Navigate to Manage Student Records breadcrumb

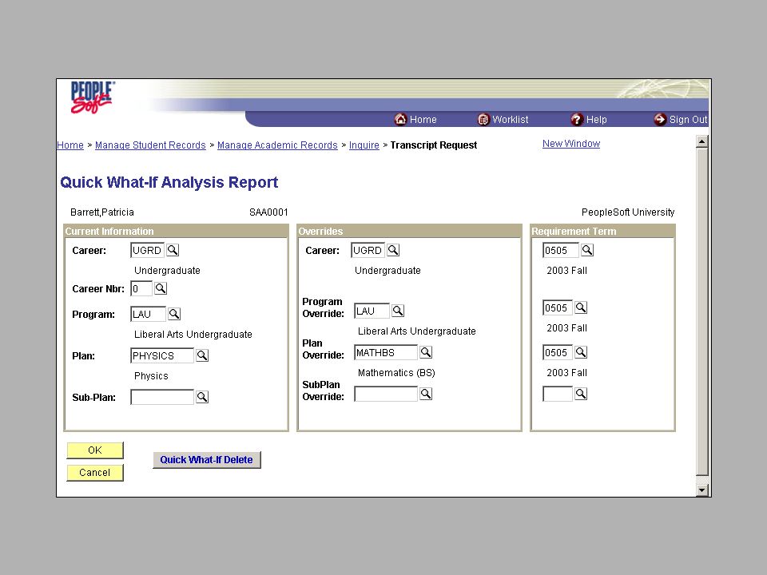click(x=150, y=145)
